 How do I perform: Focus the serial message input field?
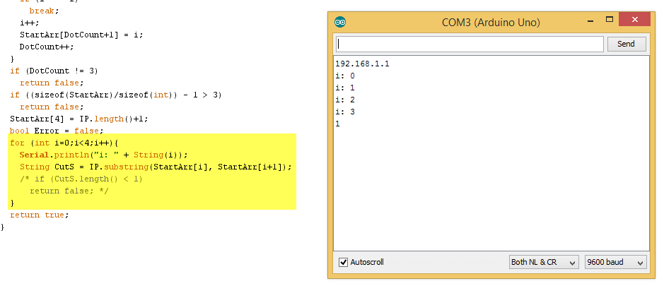470,44
